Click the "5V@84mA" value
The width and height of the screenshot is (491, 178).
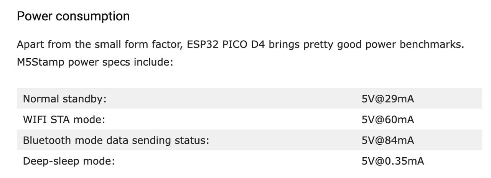(x=388, y=140)
